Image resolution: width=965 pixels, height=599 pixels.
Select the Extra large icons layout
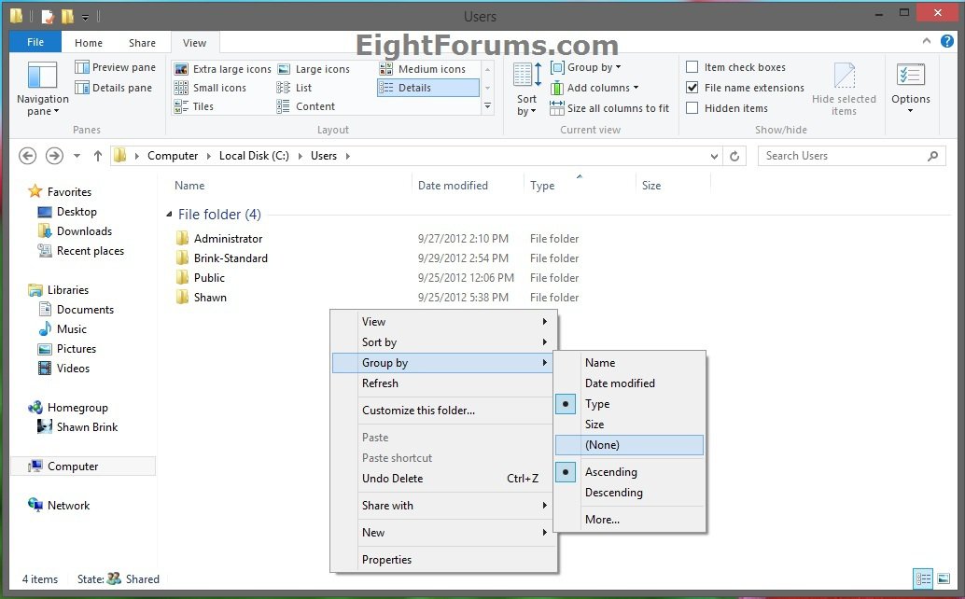pyautogui.click(x=222, y=69)
